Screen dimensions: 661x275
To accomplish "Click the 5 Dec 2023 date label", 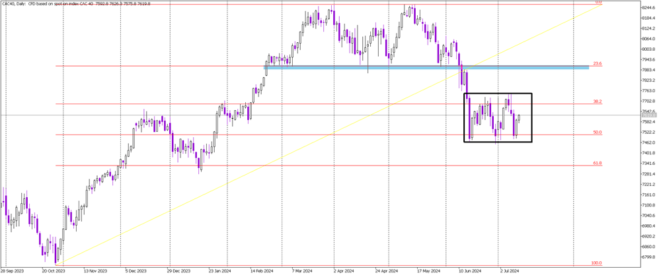I will pos(136,271).
